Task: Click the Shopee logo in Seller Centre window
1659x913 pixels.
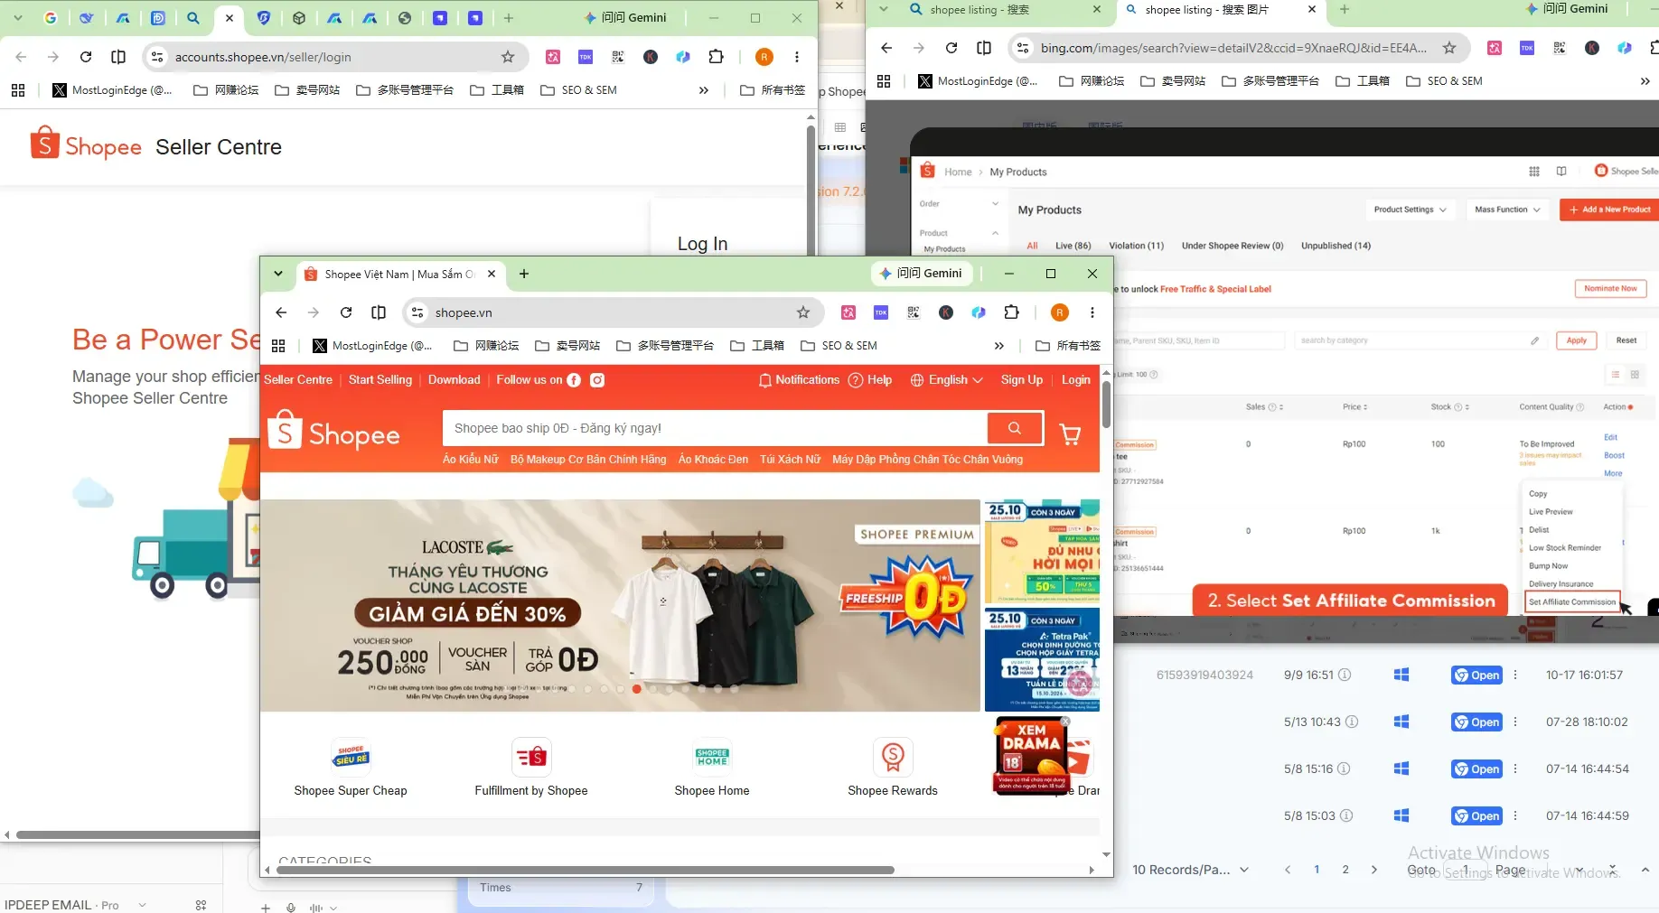Action: [x=86, y=145]
